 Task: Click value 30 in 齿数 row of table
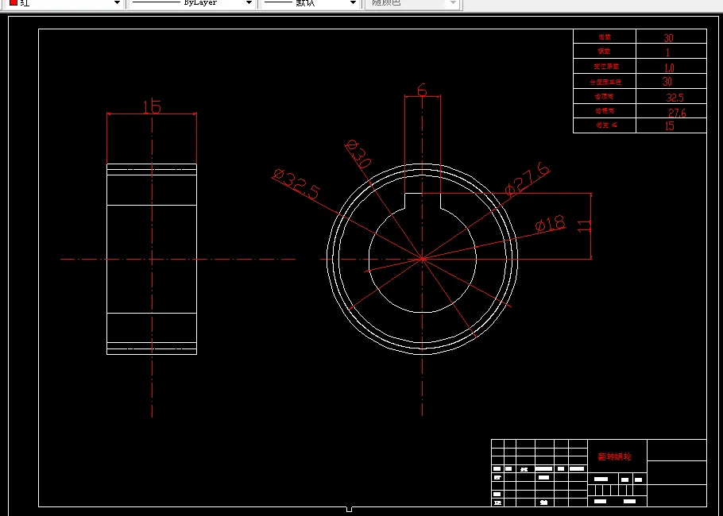[x=669, y=38]
